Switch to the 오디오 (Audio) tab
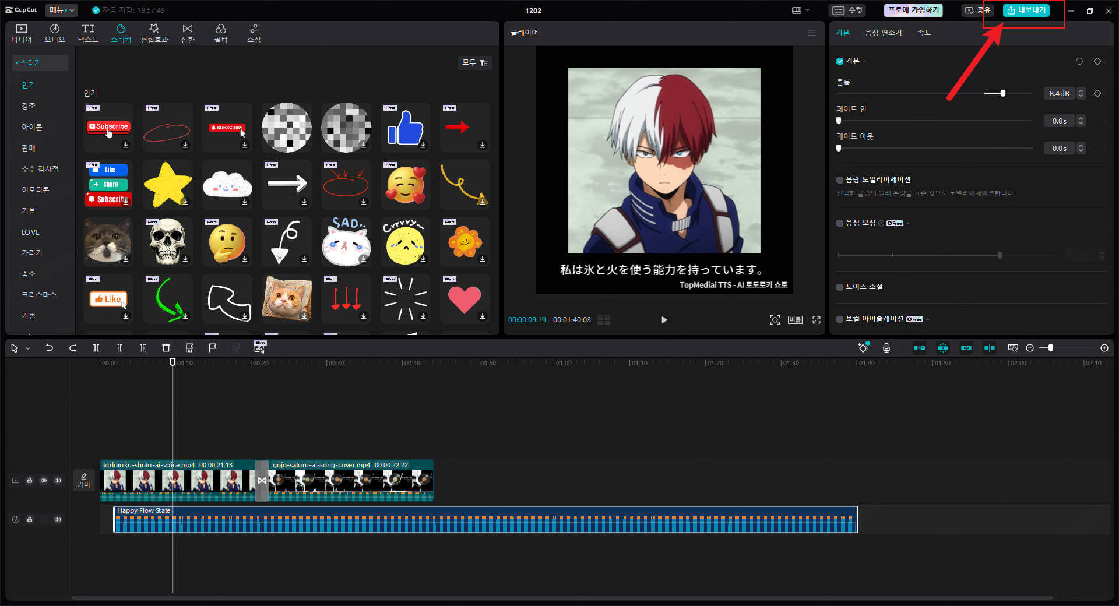 (55, 33)
